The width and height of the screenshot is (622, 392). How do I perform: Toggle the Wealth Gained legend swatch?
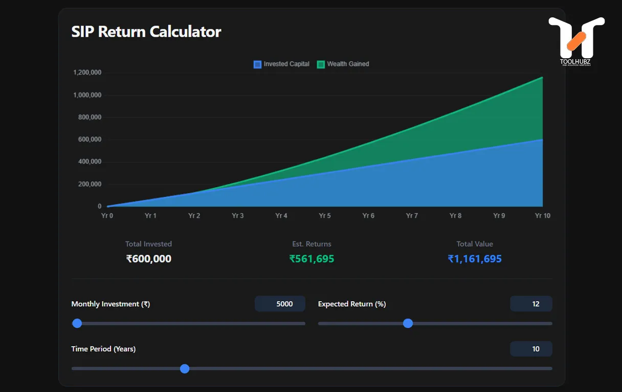click(x=321, y=64)
